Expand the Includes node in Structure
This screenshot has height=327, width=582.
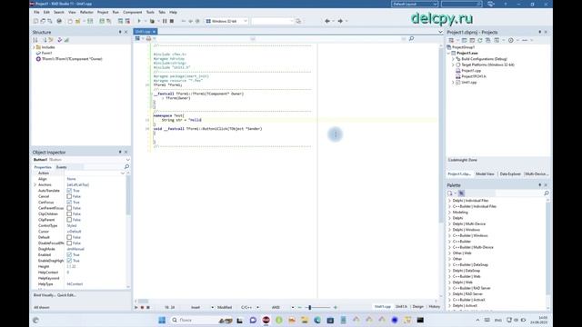(35, 47)
